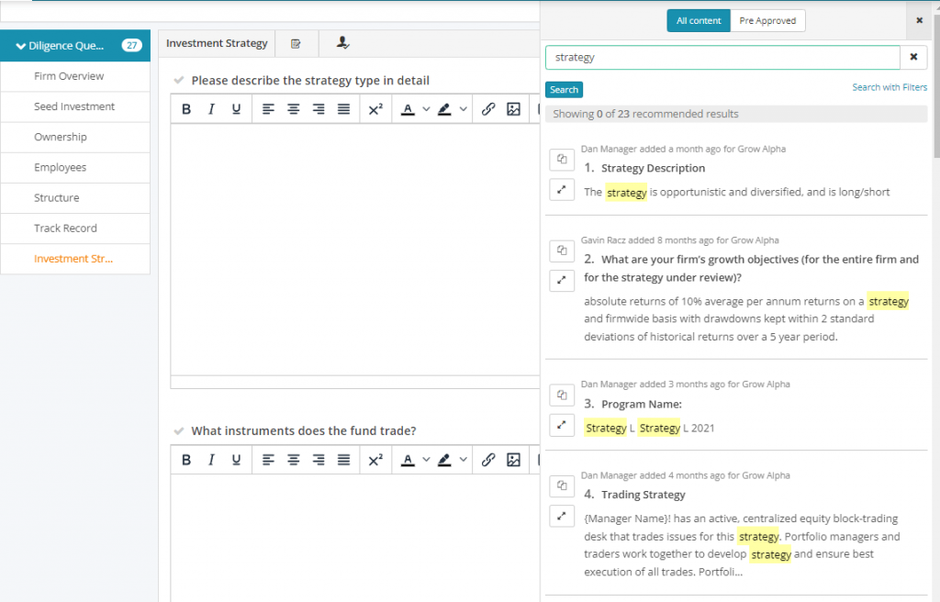The image size is (940, 602).
Task: Expand the "Trading Strategy" result details
Action: (562, 516)
